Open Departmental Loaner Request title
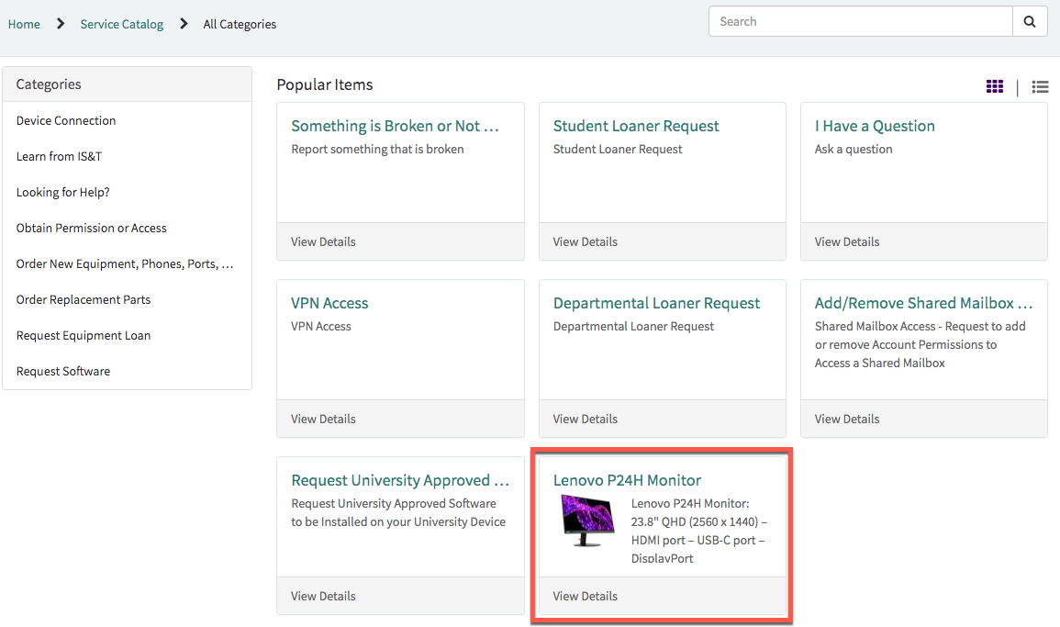The height and width of the screenshot is (627, 1060). [x=656, y=303]
